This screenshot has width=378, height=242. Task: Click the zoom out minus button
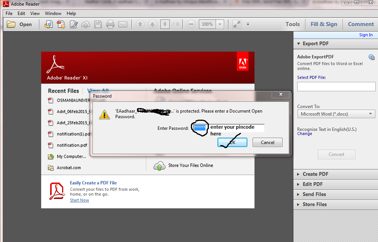pyautogui.click(x=191, y=24)
